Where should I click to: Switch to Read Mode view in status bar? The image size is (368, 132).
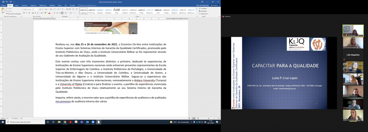click(x=189, y=118)
